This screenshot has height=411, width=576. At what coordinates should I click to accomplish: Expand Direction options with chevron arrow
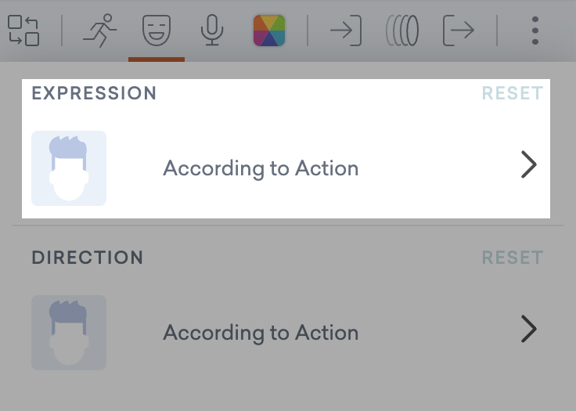529,330
